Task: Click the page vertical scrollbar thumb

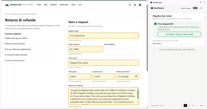Action: tap(147, 38)
